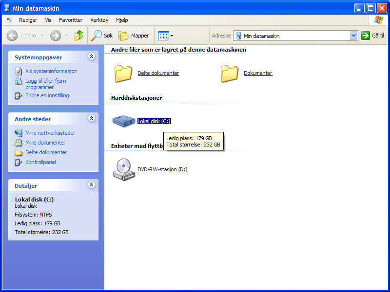Click the Windows flag logo in menu bar

click(x=379, y=20)
